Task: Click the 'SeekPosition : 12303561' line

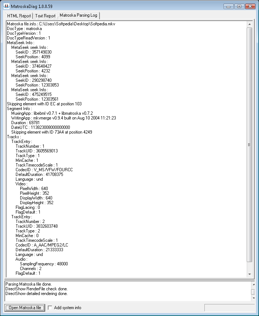Action: (37, 99)
